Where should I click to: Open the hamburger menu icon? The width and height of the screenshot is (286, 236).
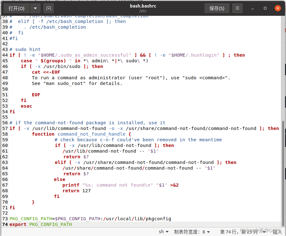pos(237,8)
